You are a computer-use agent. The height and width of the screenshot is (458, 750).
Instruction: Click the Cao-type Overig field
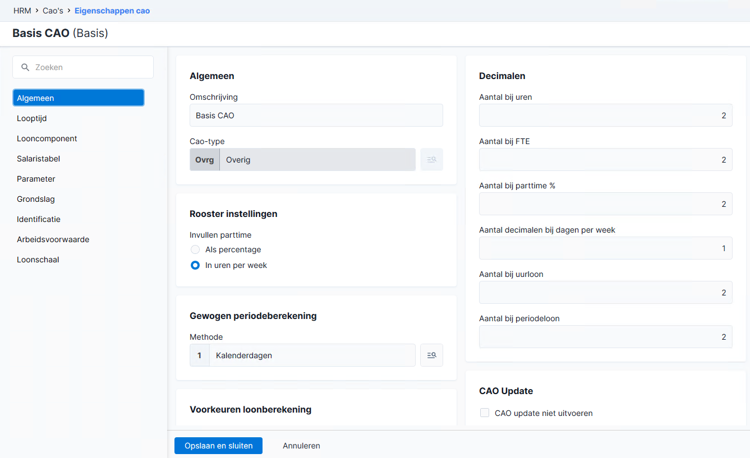(302, 160)
